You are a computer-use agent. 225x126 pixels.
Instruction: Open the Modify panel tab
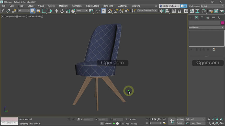196,18
